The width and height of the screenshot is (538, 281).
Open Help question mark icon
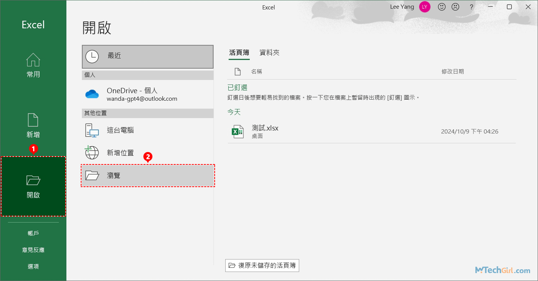click(471, 7)
